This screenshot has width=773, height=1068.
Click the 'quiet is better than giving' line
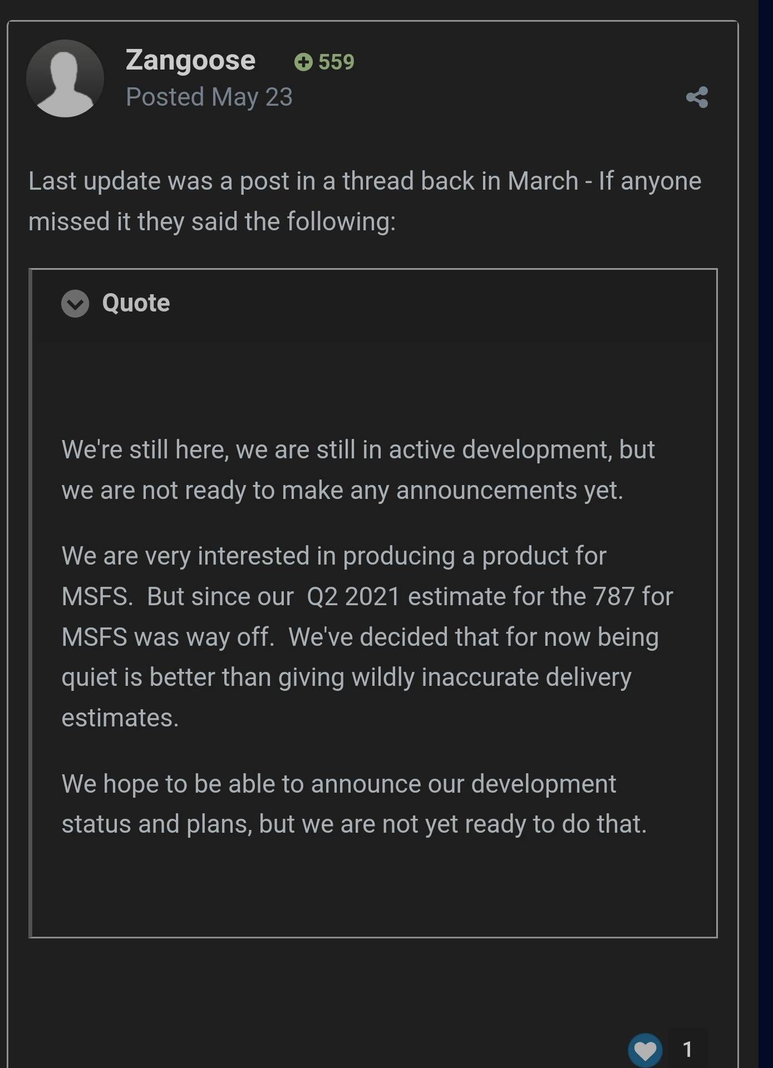click(346, 678)
